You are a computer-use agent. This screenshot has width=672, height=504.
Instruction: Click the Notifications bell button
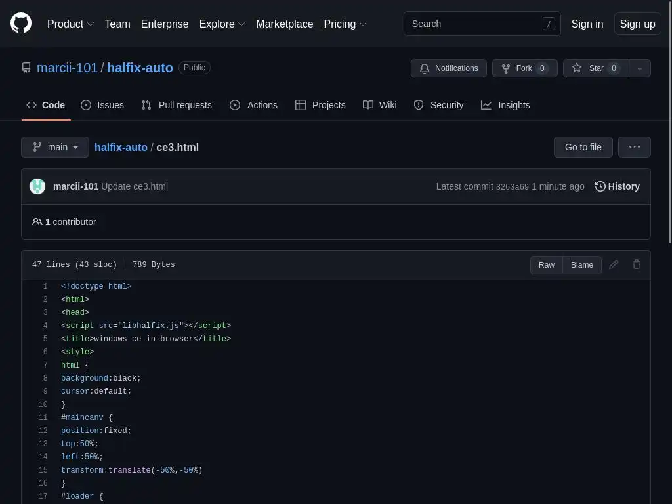(449, 68)
